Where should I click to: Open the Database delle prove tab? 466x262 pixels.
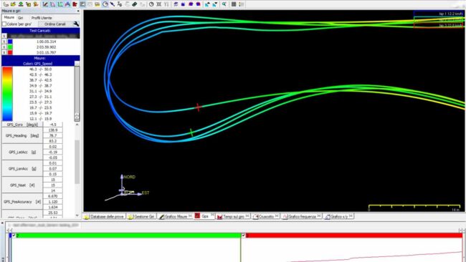pyautogui.click(x=105, y=217)
